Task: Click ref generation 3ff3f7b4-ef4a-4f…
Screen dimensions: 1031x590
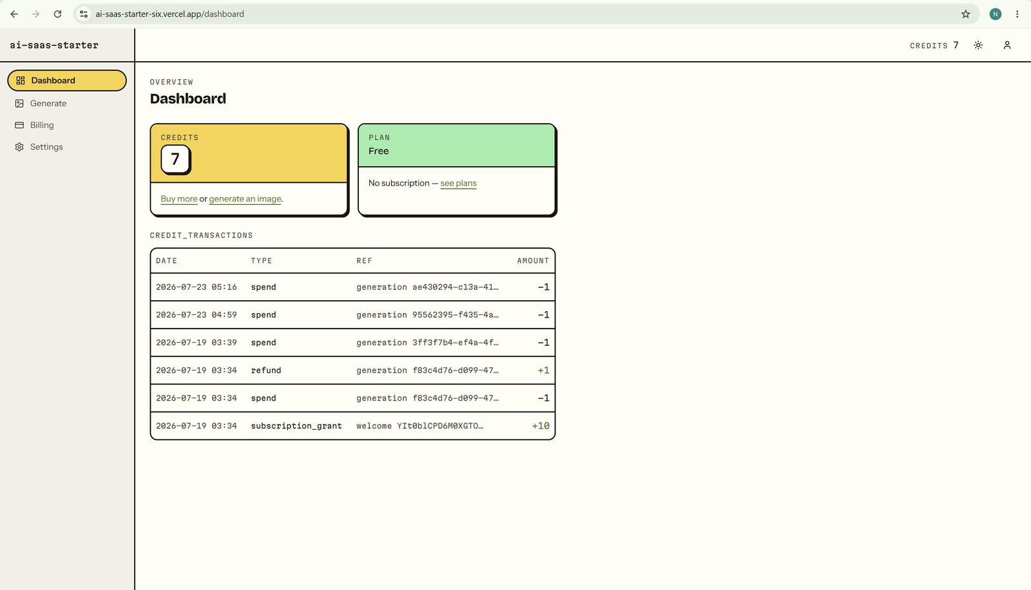Action: tap(427, 343)
